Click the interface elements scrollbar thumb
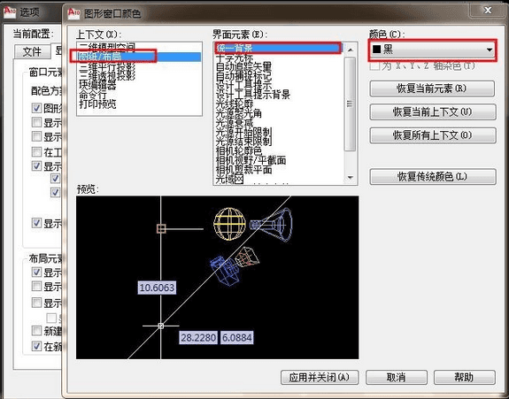The image size is (509, 399). [x=350, y=104]
